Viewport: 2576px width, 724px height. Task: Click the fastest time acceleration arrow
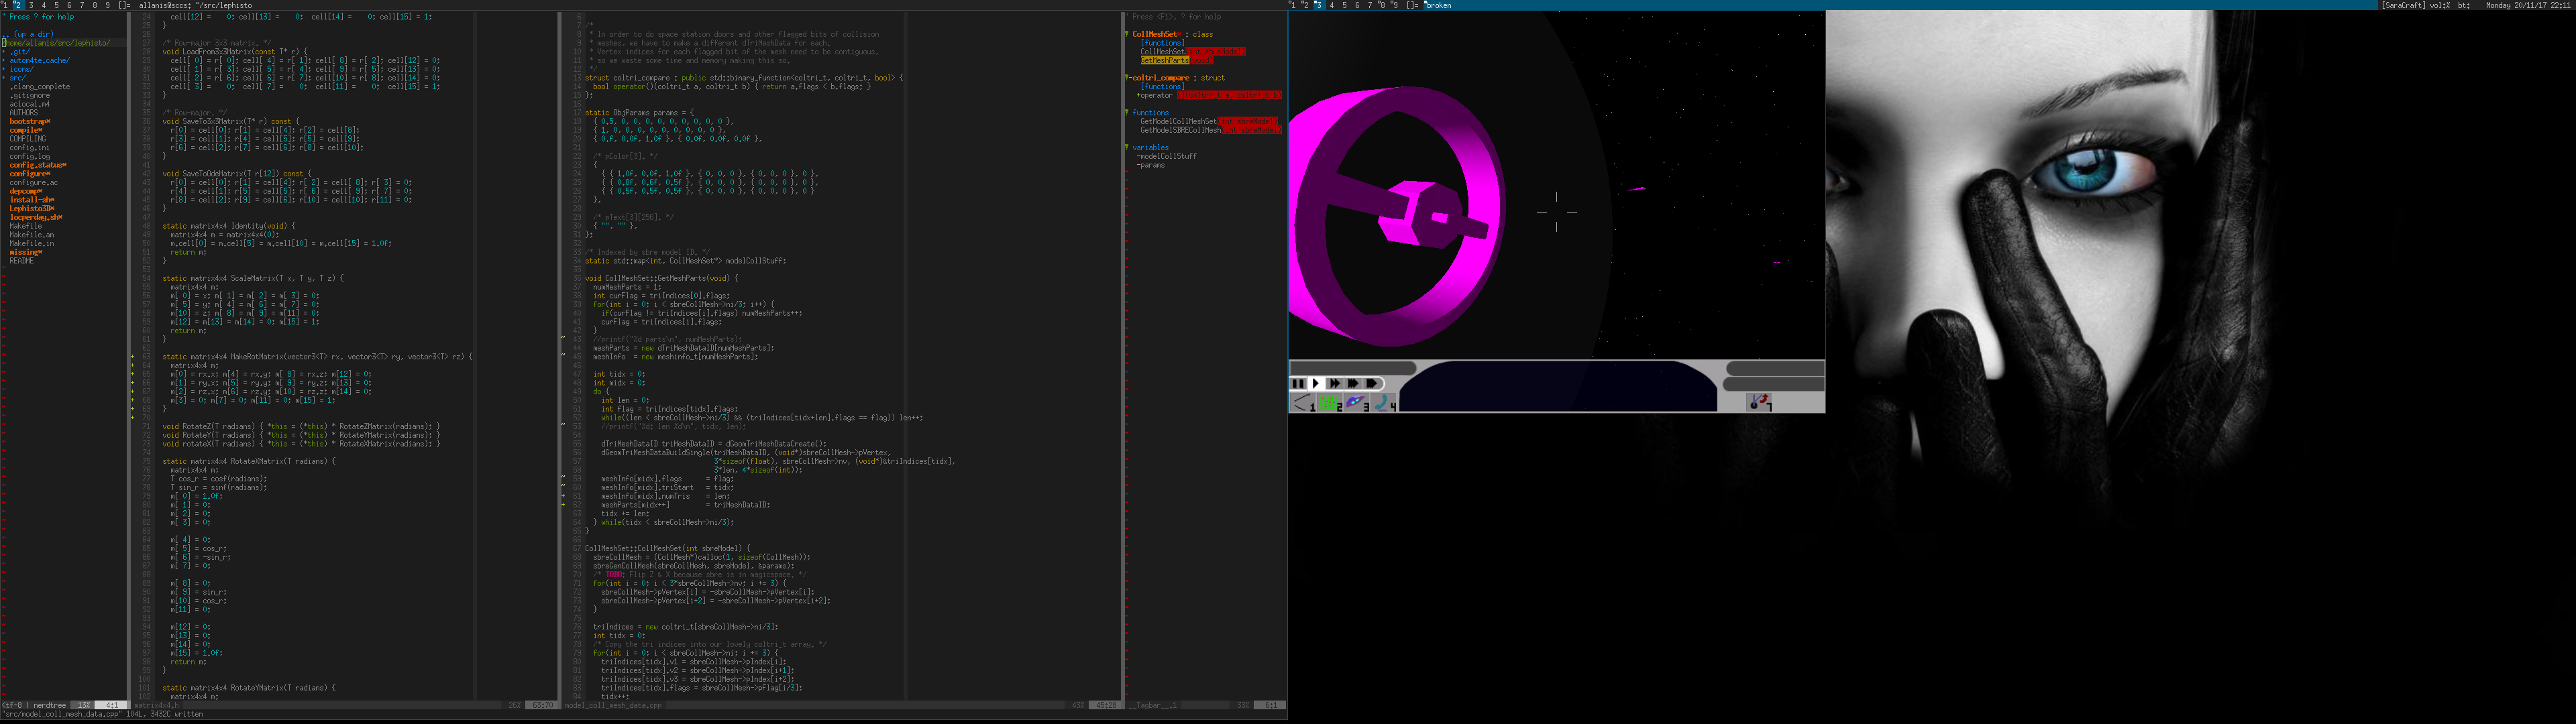coord(1373,383)
